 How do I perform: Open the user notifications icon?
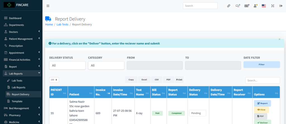(255, 6)
